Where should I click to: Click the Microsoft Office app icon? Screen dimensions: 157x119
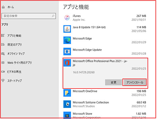67,63
